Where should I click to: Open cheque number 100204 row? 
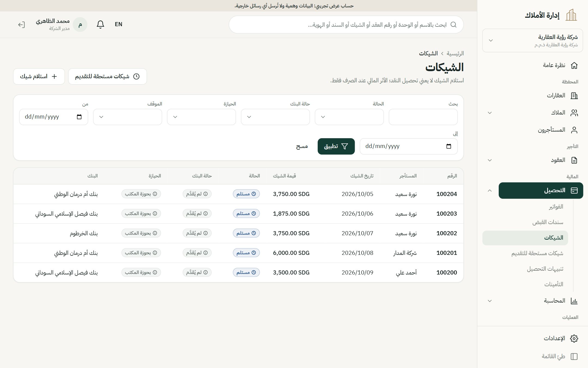pyautogui.click(x=238, y=194)
